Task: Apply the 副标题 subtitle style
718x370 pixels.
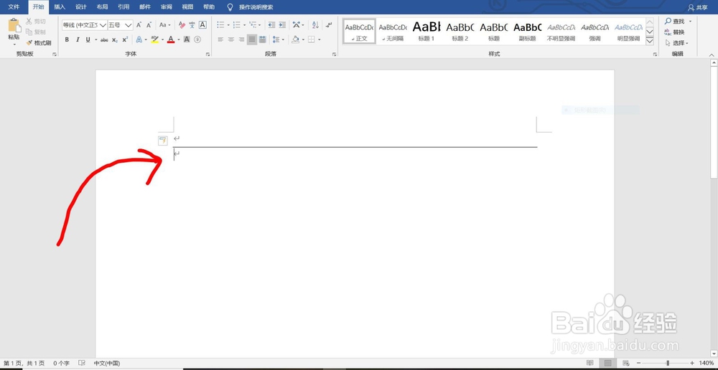Action: [527, 31]
